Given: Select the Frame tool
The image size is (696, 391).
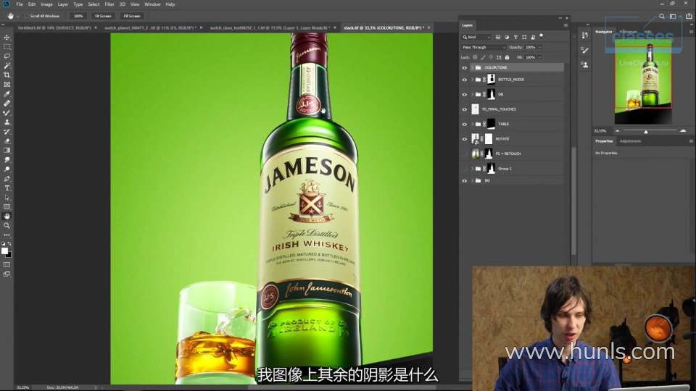Looking at the screenshot, I should pos(7,84).
